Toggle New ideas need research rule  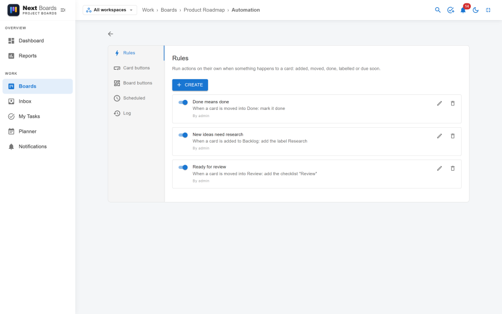click(x=183, y=135)
